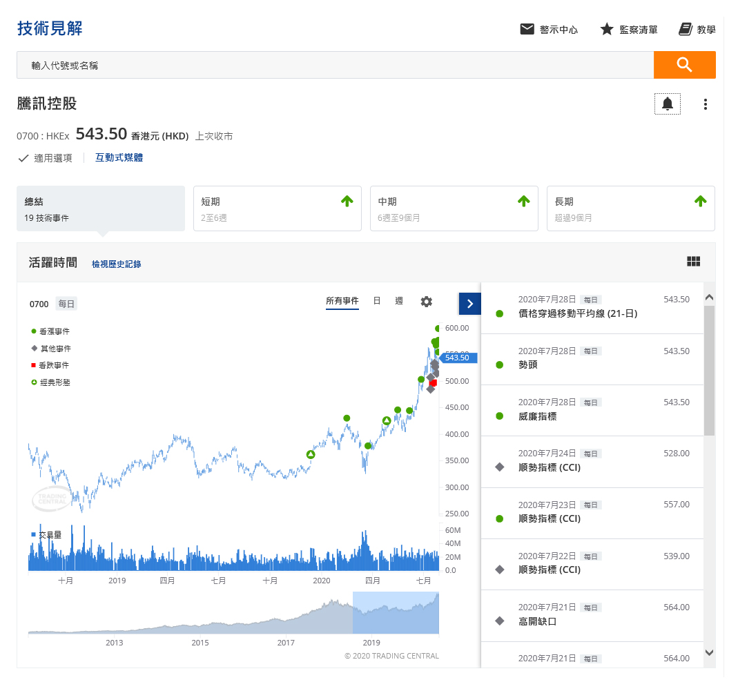The height and width of the screenshot is (691, 738).
Task: Switch chart to 日 interval
Action: pos(376,301)
